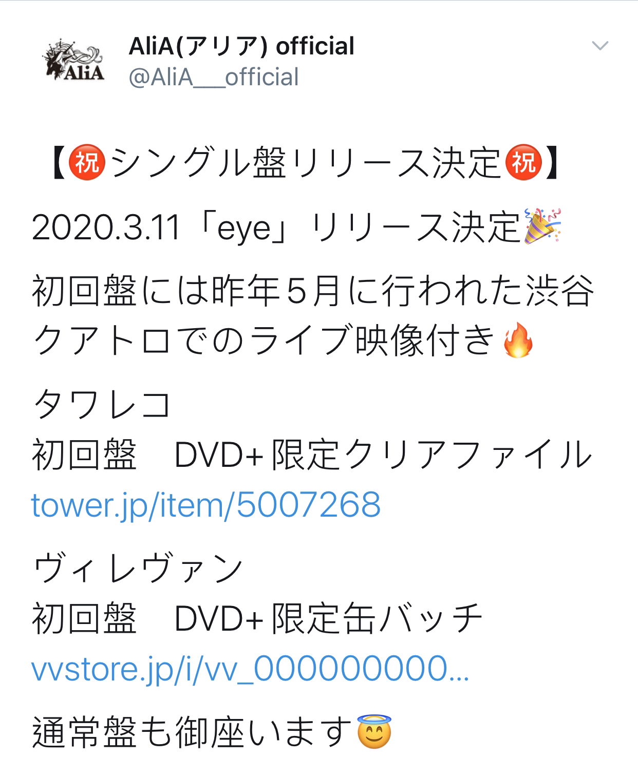Tap the 祝 emoji after リリース決定
Viewport: 638px width, 757px height.
coord(523,163)
